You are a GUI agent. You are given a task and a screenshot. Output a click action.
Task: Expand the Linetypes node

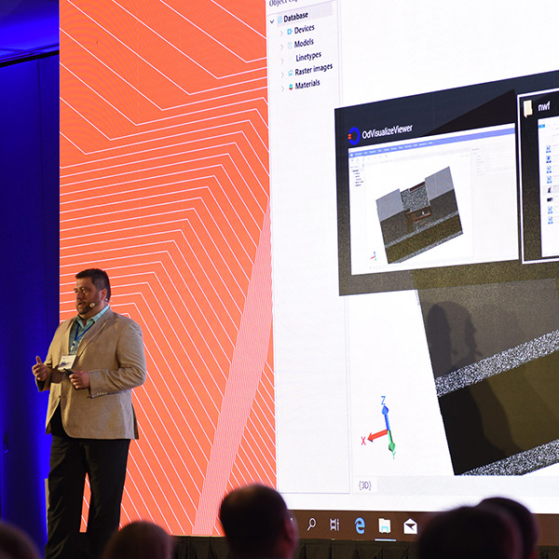282,61
